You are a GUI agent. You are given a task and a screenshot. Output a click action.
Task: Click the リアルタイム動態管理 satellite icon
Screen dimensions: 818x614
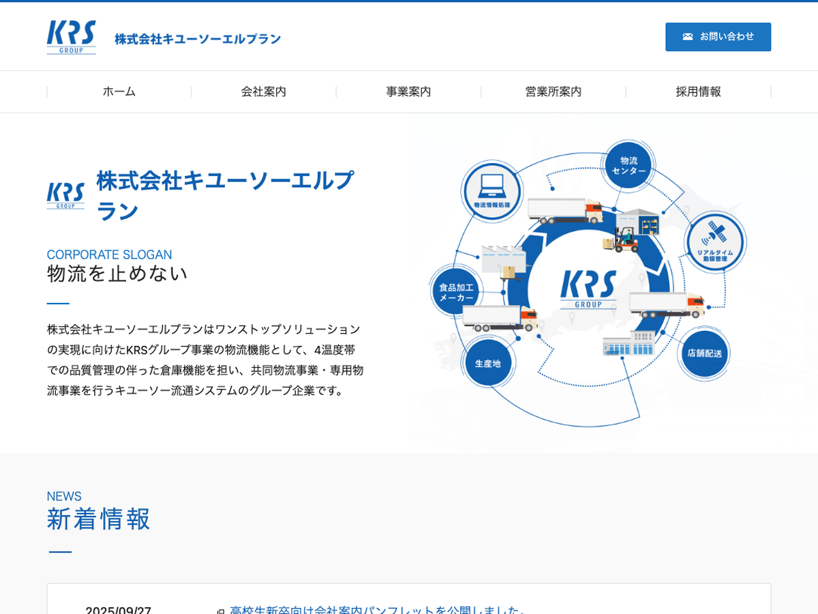714,242
